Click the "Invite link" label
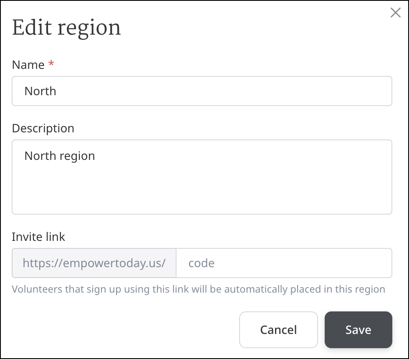The height and width of the screenshot is (359, 409). coord(38,237)
